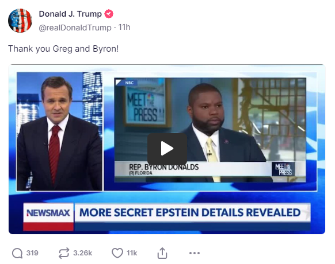Click the 11k likes count

click(x=132, y=253)
